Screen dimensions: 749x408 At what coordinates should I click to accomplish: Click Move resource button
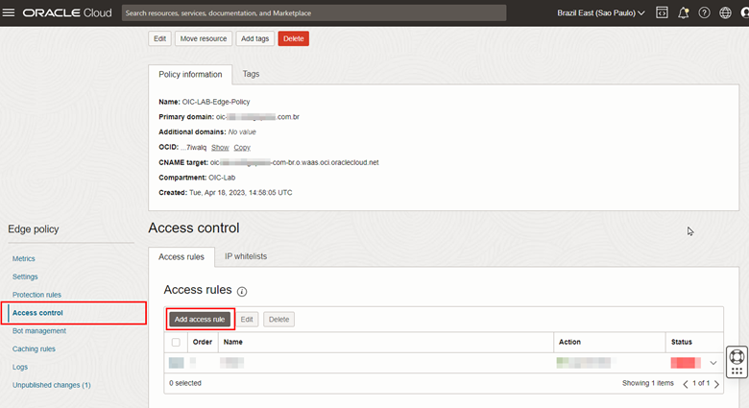tap(204, 38)
